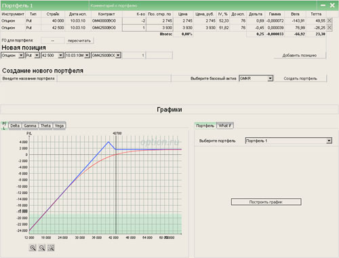
Task: Click the Графики section header
Action: click(169, 109)
